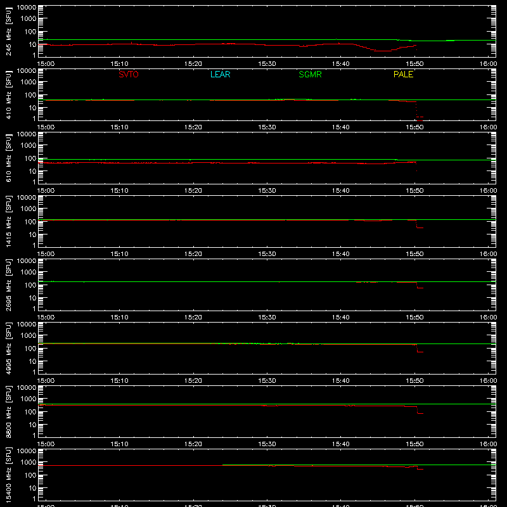The width and height of the screenshot is (507, 507).
Task: Select the 4995 MHz [SFU] axis title
Action: pyautogui.click(x=8, y=348)
